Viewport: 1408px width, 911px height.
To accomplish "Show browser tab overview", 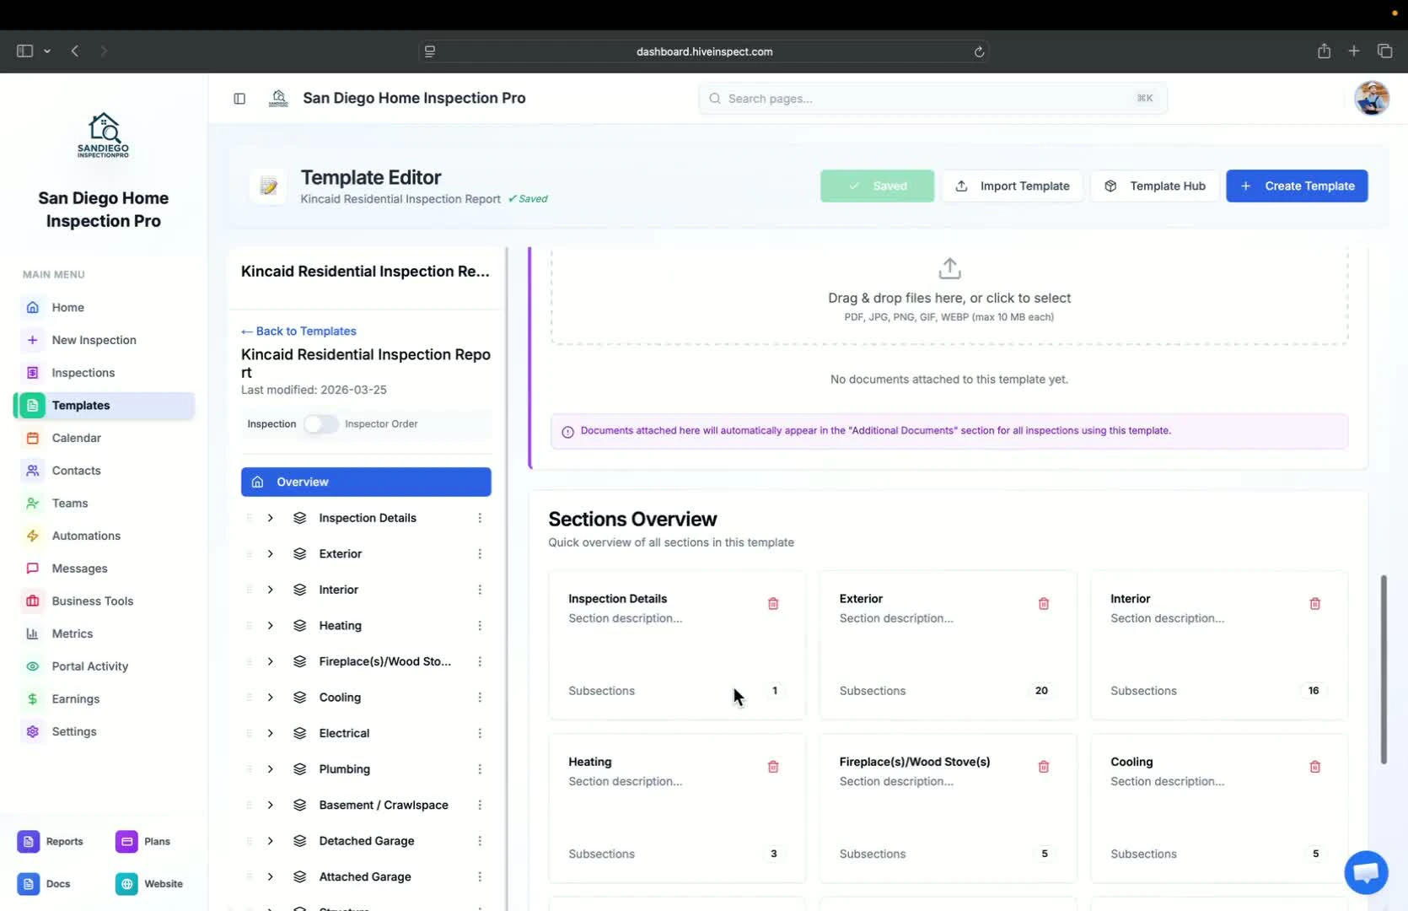I will (1384, 51).
